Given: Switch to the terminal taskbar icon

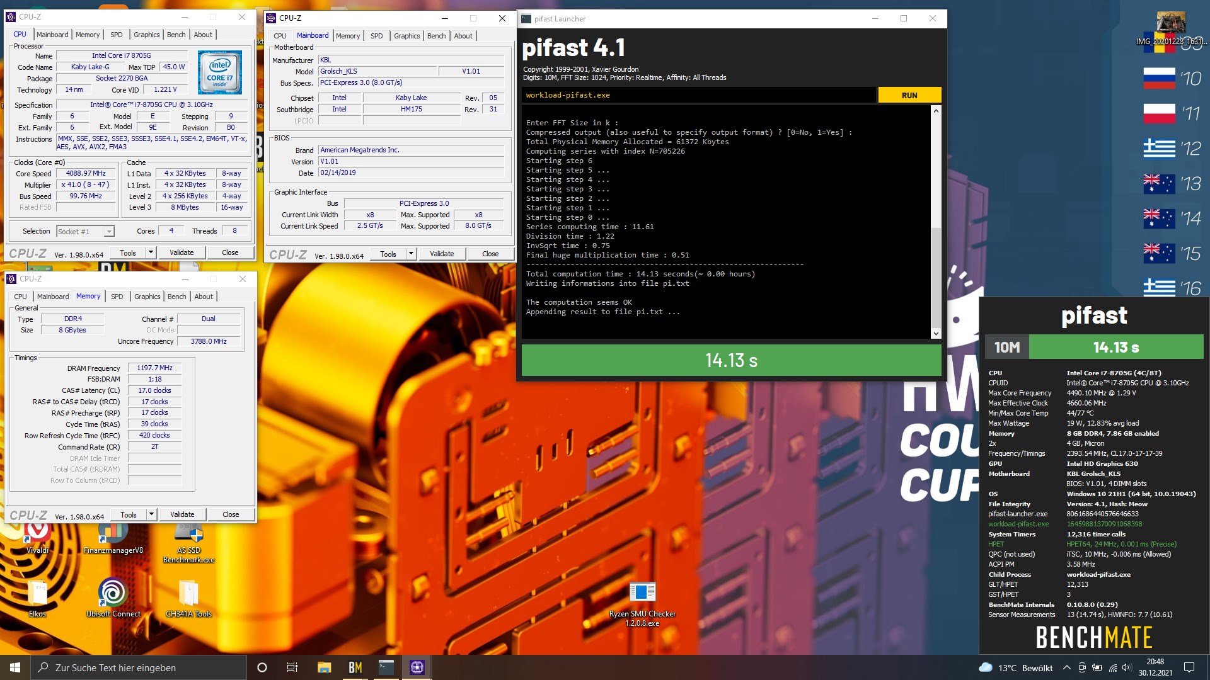Looking at the screenshot, I should pos(386,667).
